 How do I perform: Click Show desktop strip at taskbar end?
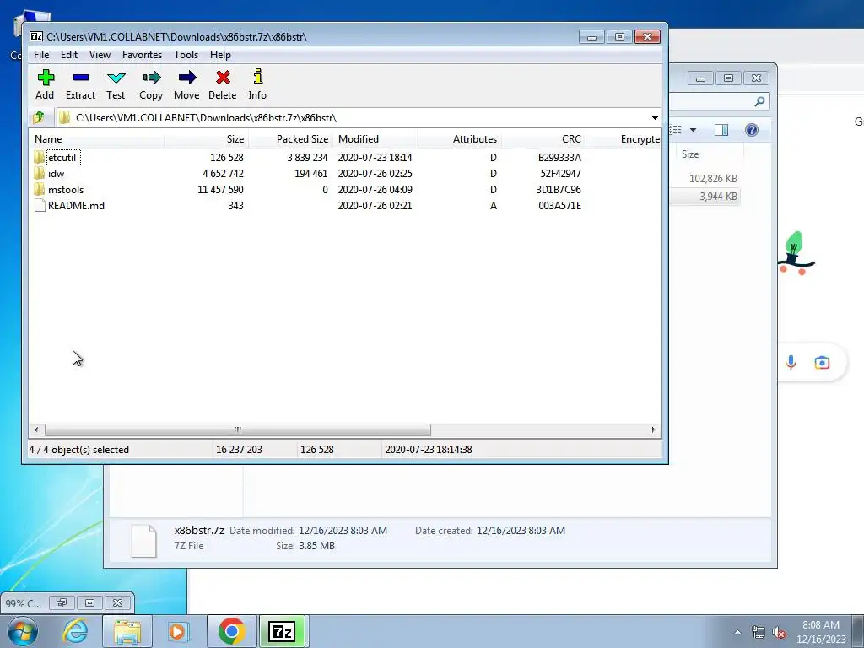point(858,631)
